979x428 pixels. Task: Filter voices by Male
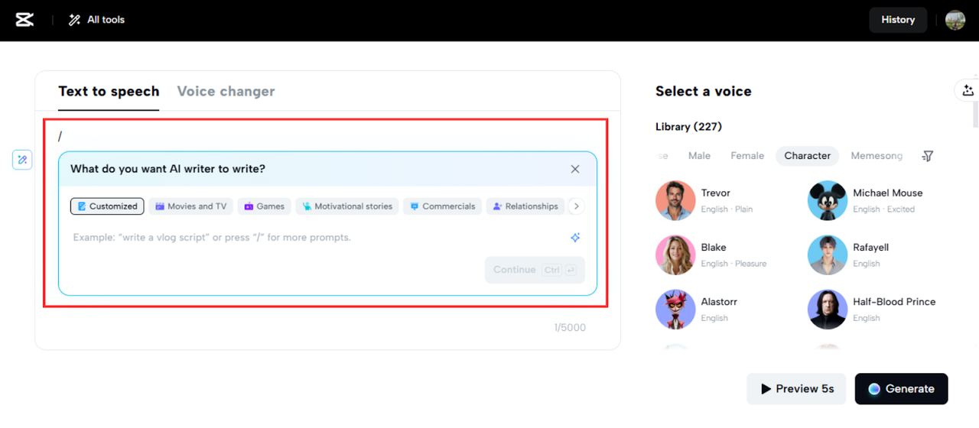coord(699,156)
